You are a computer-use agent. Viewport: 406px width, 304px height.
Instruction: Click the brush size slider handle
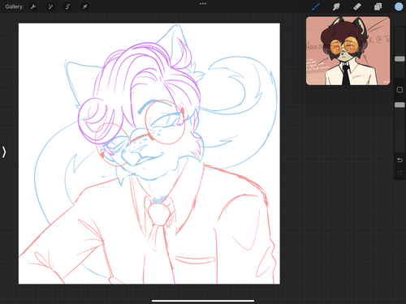[x=400, y=59]
